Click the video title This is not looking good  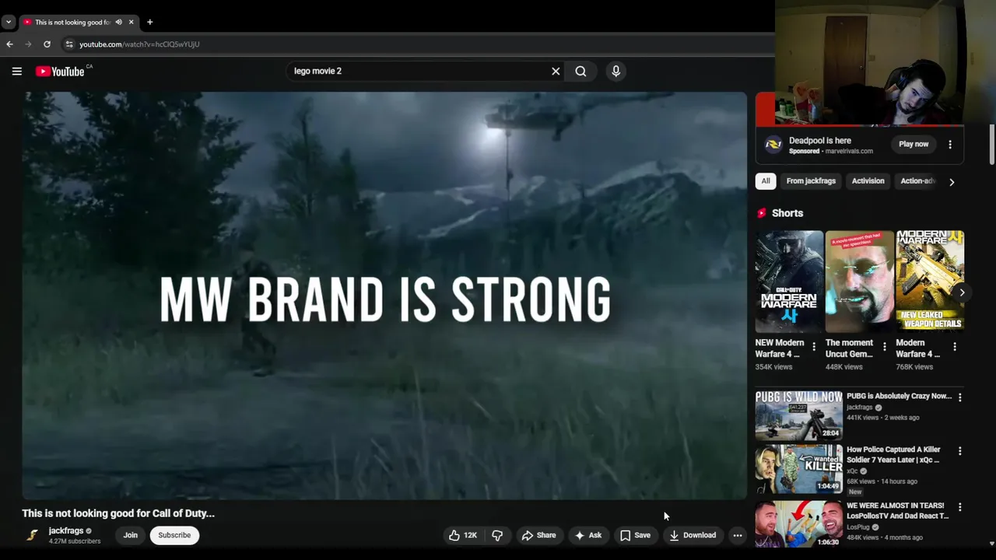[x=118, y=513]
